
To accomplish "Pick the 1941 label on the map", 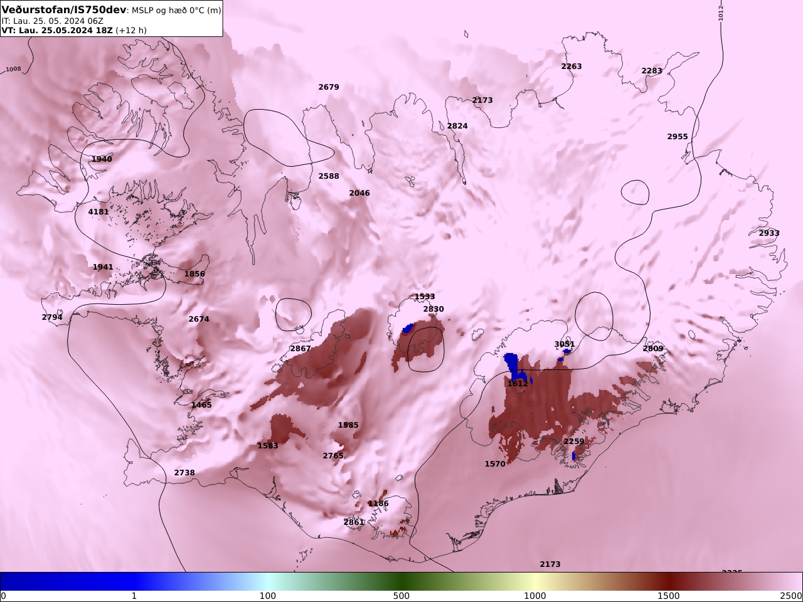I will 103,267.
